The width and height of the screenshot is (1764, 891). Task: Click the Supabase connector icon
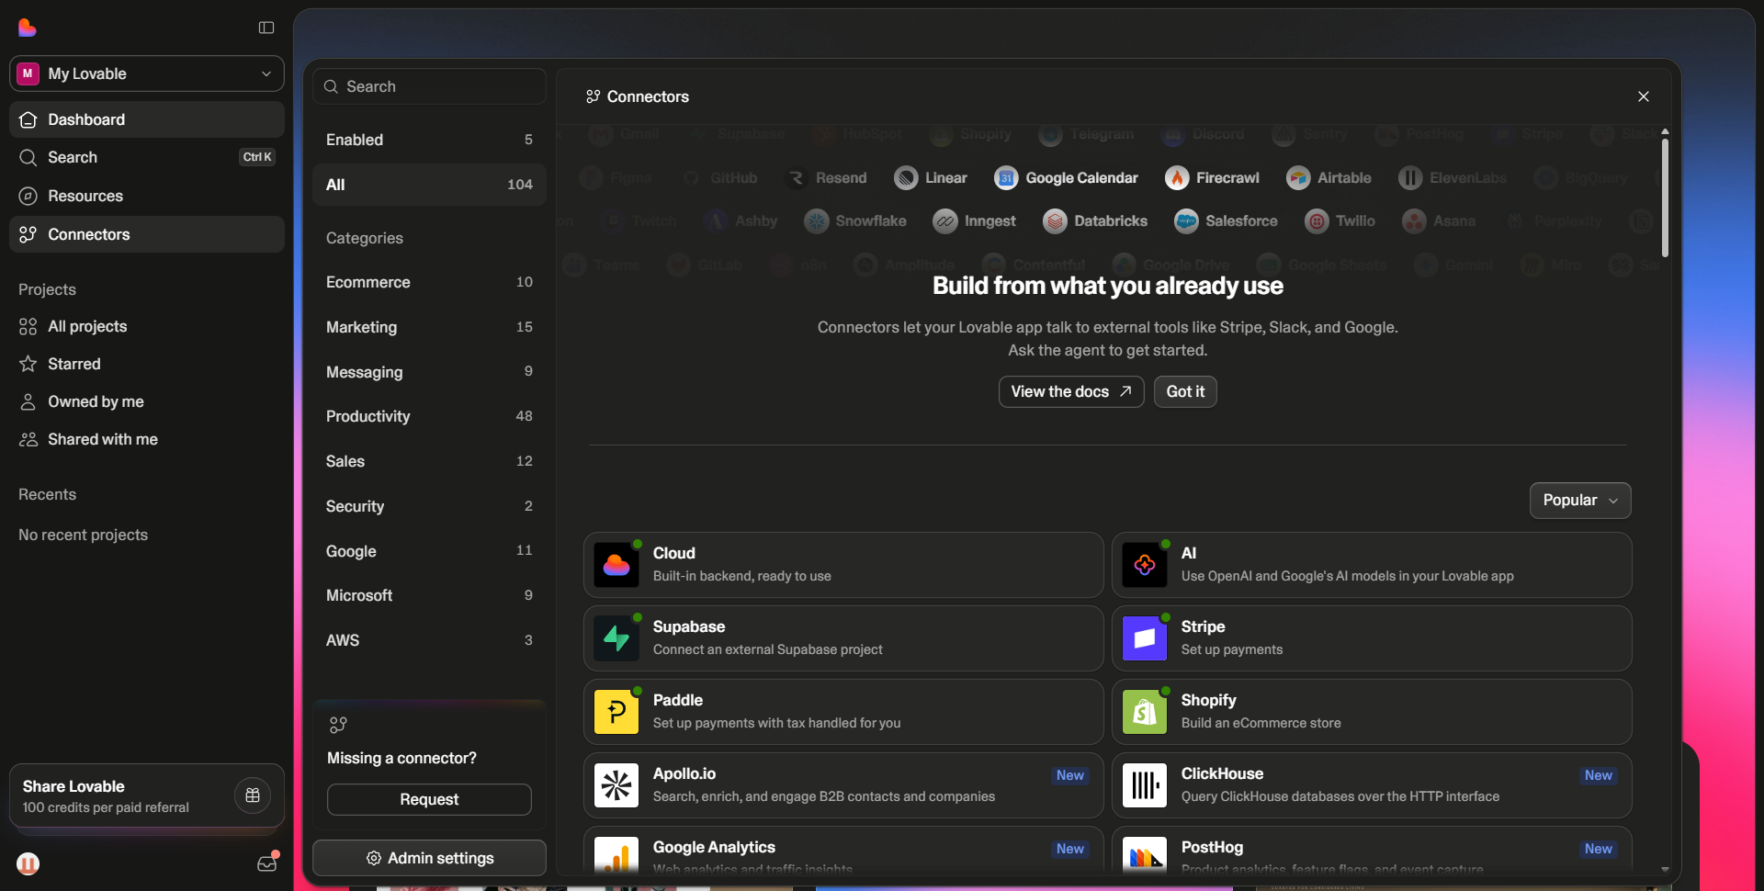[x=616, y=638]
